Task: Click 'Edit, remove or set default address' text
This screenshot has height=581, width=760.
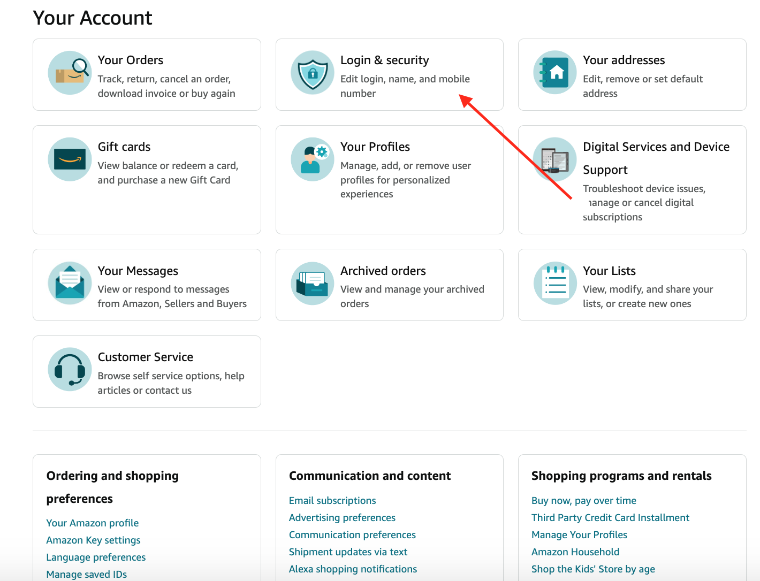Action: (x=643, y=86)
